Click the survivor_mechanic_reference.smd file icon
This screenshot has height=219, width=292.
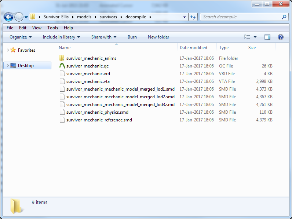[x=62, y=120]
